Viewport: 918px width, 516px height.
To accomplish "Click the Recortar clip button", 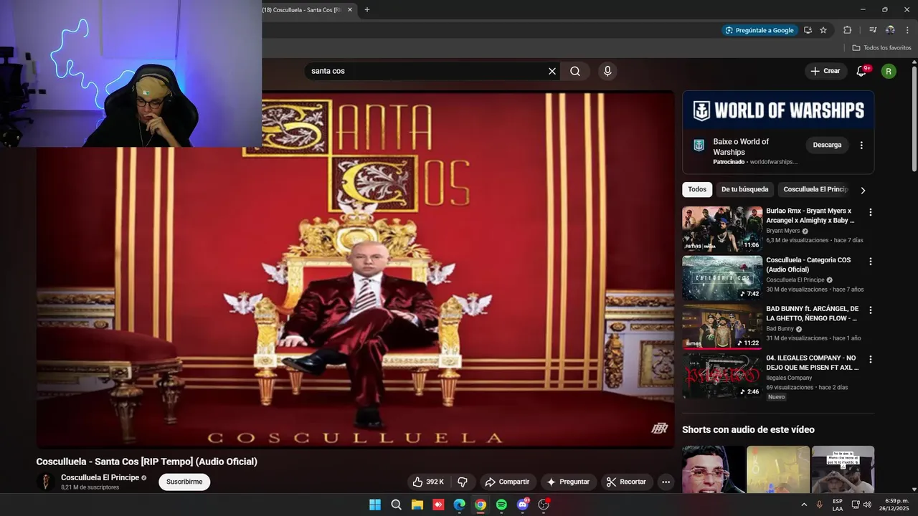I will click(626, 482).
